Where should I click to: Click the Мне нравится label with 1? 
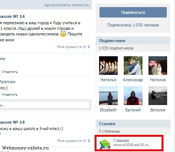(x=69, y=47)
